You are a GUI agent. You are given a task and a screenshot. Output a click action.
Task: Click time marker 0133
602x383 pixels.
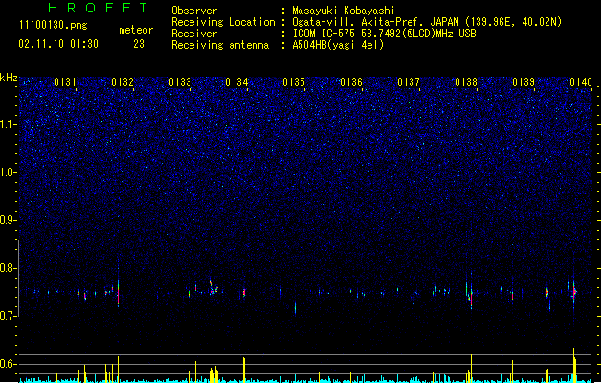(x=180, y=82)
